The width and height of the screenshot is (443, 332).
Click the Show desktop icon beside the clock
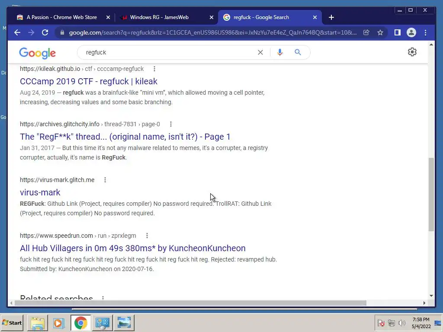point(438,322)
